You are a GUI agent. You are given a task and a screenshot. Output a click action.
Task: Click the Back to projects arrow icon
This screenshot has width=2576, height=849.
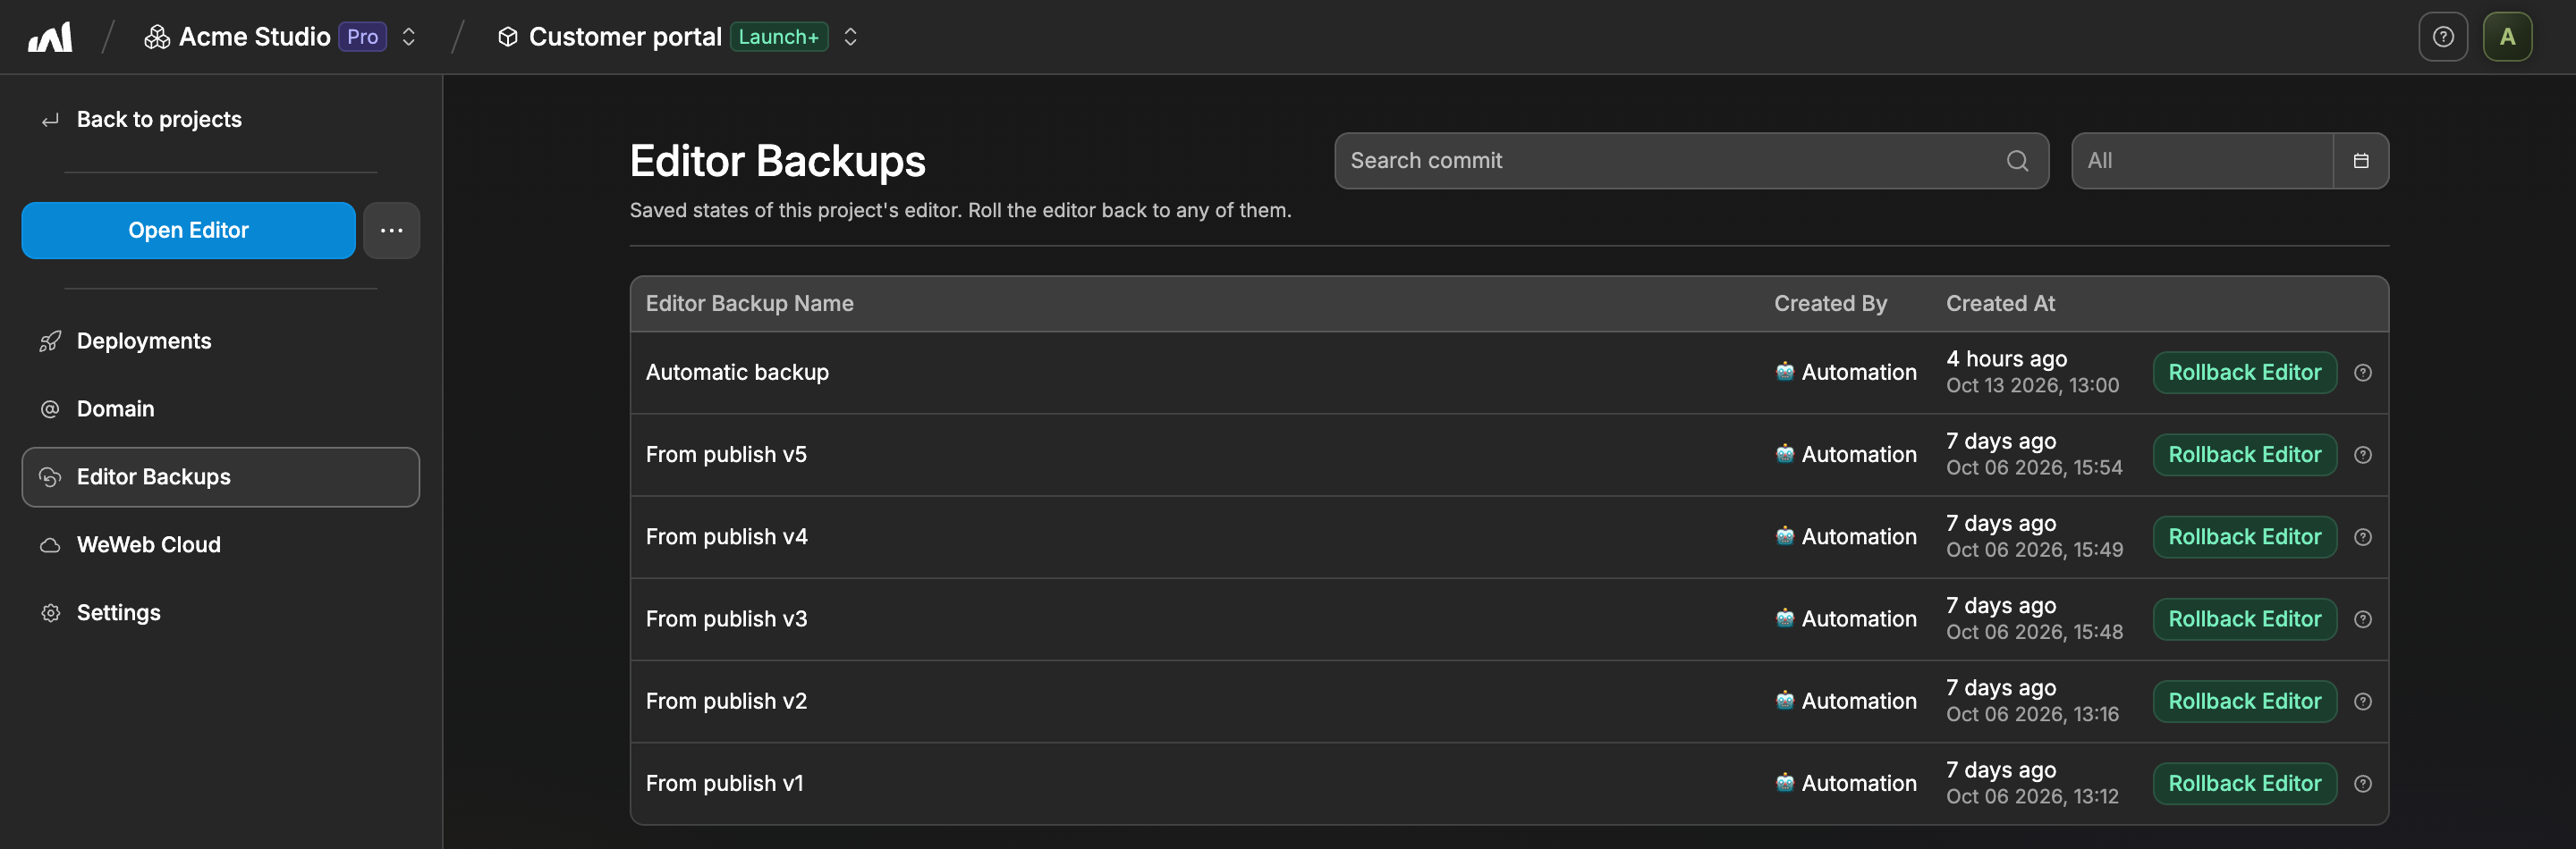50,120
